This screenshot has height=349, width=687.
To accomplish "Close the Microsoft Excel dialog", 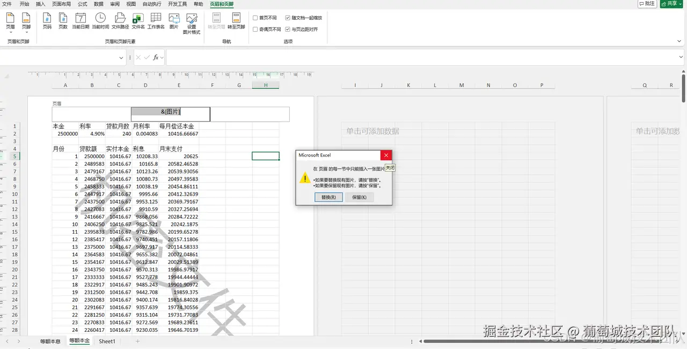I will (x=386, y=155).
